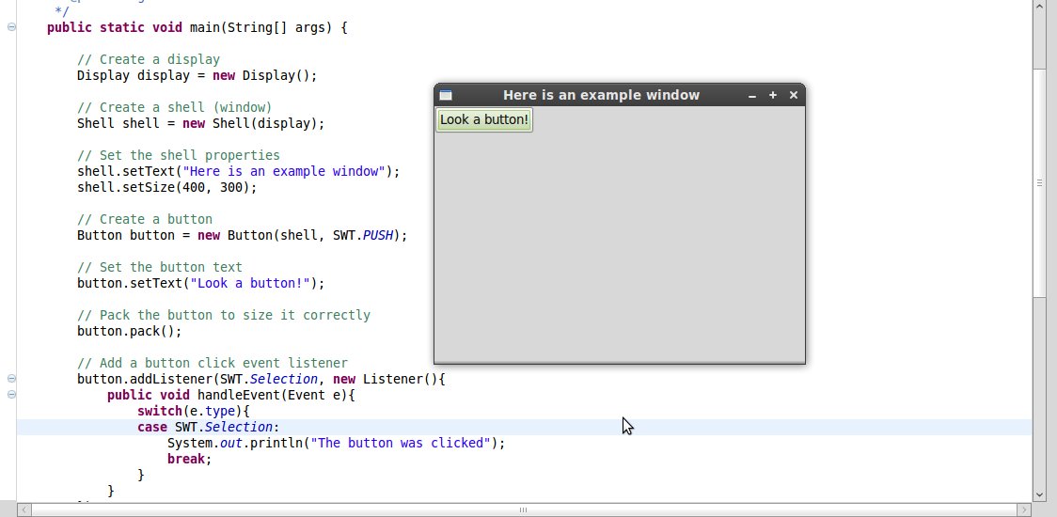Minimize the example window
Image resolution: width=1057 pixels, height=517 pixels.
[x=752, y=95]
